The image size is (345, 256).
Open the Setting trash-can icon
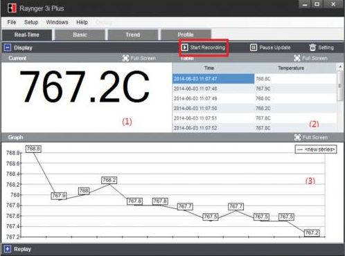pos(312,47)
